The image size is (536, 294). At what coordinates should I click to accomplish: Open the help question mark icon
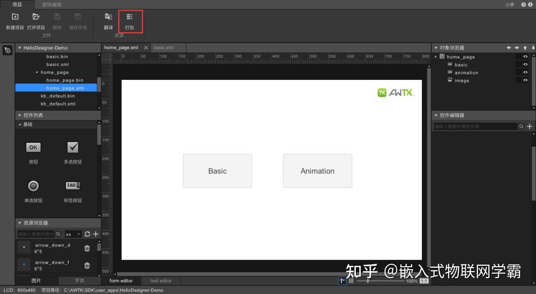tap(524, 4)
